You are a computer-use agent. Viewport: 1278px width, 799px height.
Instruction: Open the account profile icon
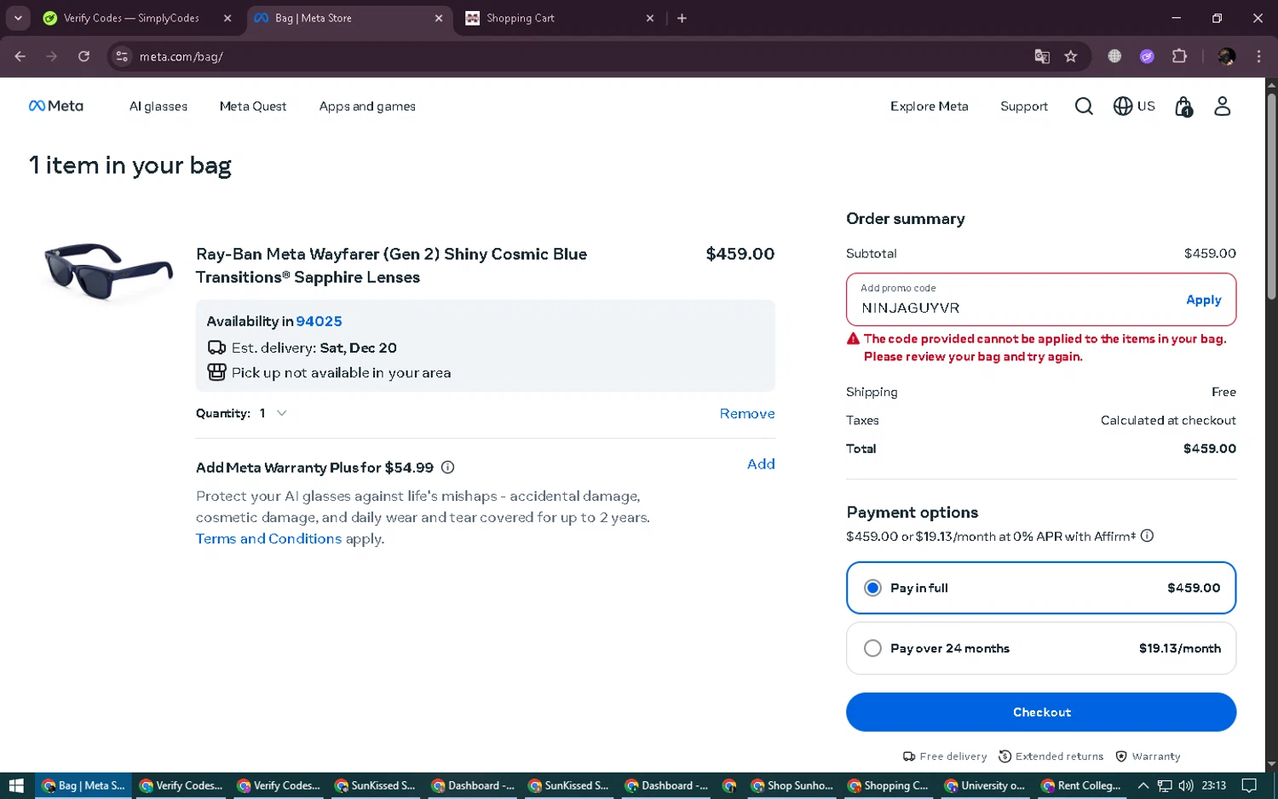1223,106
